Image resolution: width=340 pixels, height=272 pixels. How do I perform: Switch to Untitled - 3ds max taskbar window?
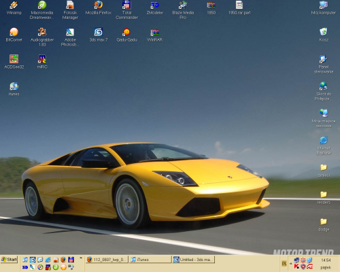(x=194, y=260)
